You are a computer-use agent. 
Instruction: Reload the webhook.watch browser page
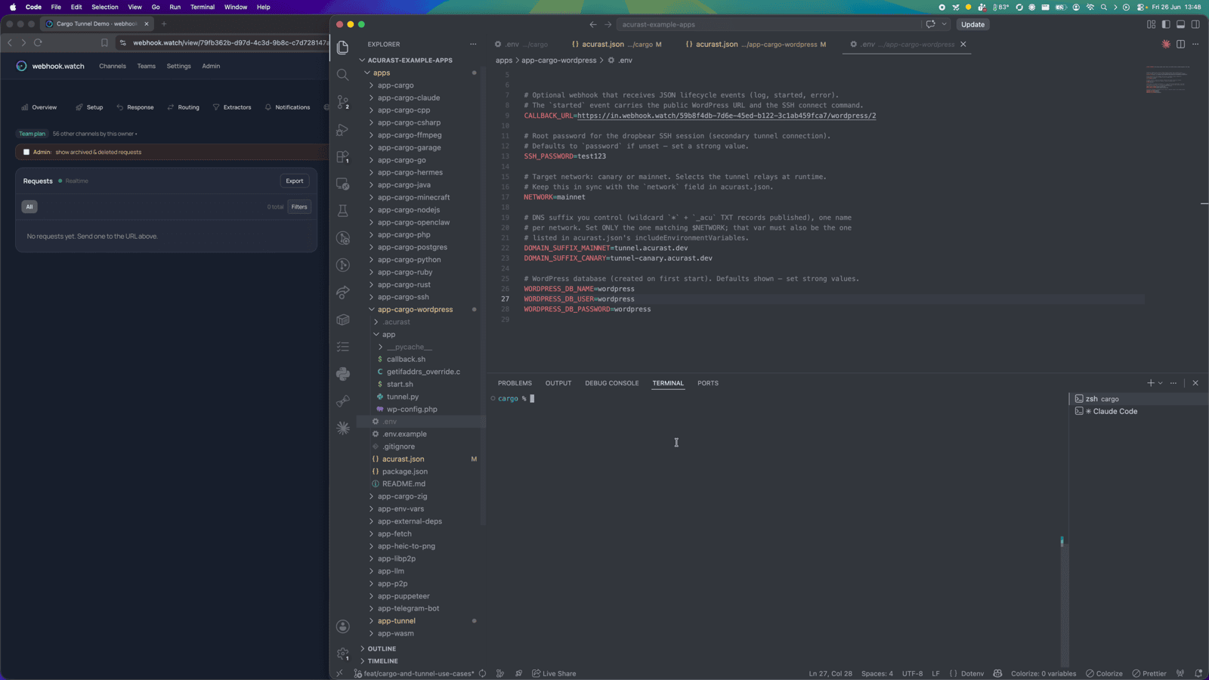click(x=38, y=42)
